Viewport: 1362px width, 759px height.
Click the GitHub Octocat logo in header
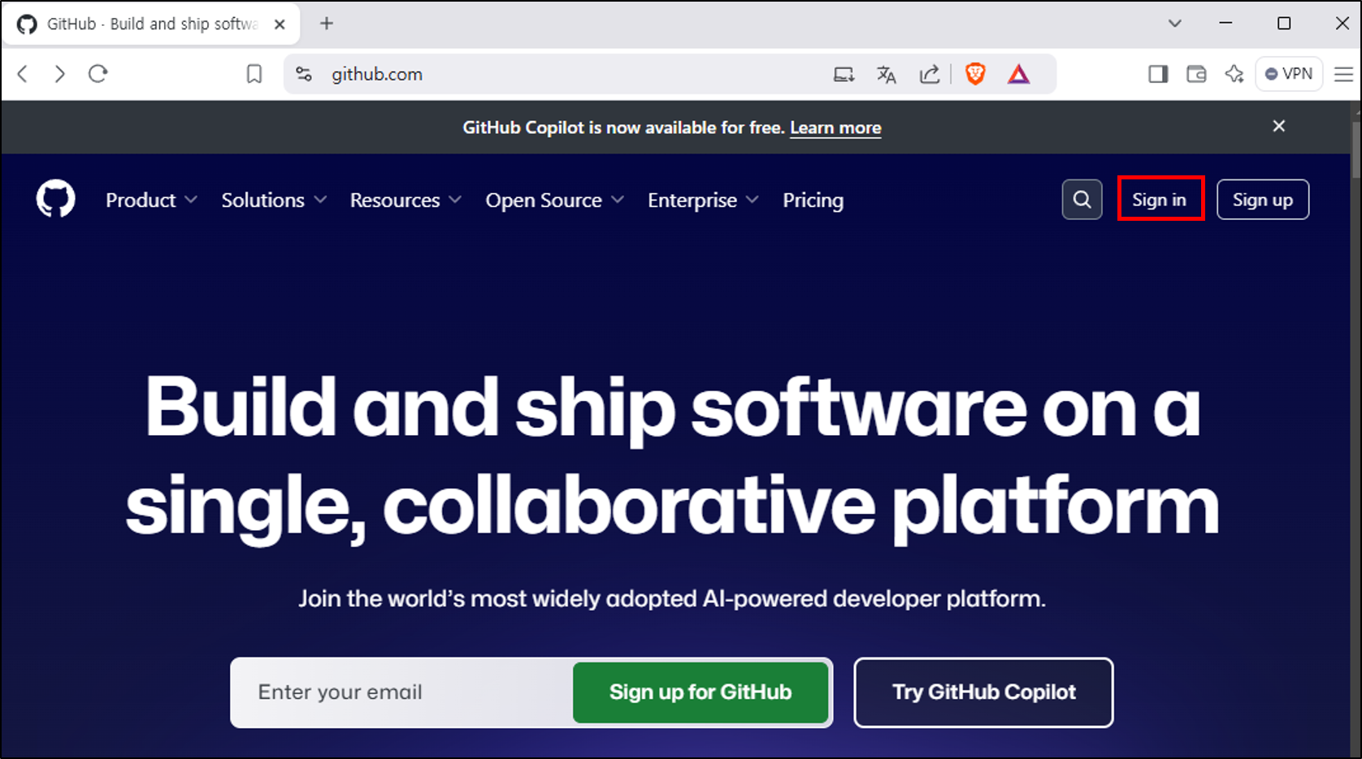[x=55, y=199]
